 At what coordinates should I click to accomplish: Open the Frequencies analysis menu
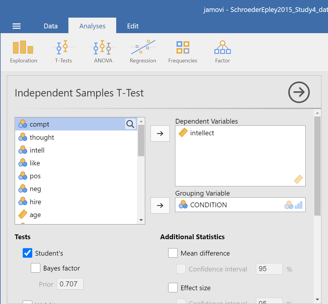pos(183,52)
